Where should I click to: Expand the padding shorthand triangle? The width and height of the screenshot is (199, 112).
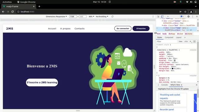click(x=168, y=58)
